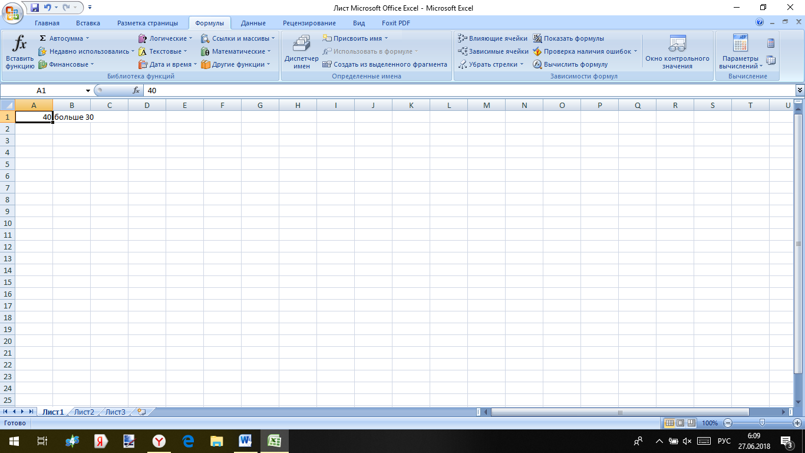Open Параметры вычислений dropdown

740,63
